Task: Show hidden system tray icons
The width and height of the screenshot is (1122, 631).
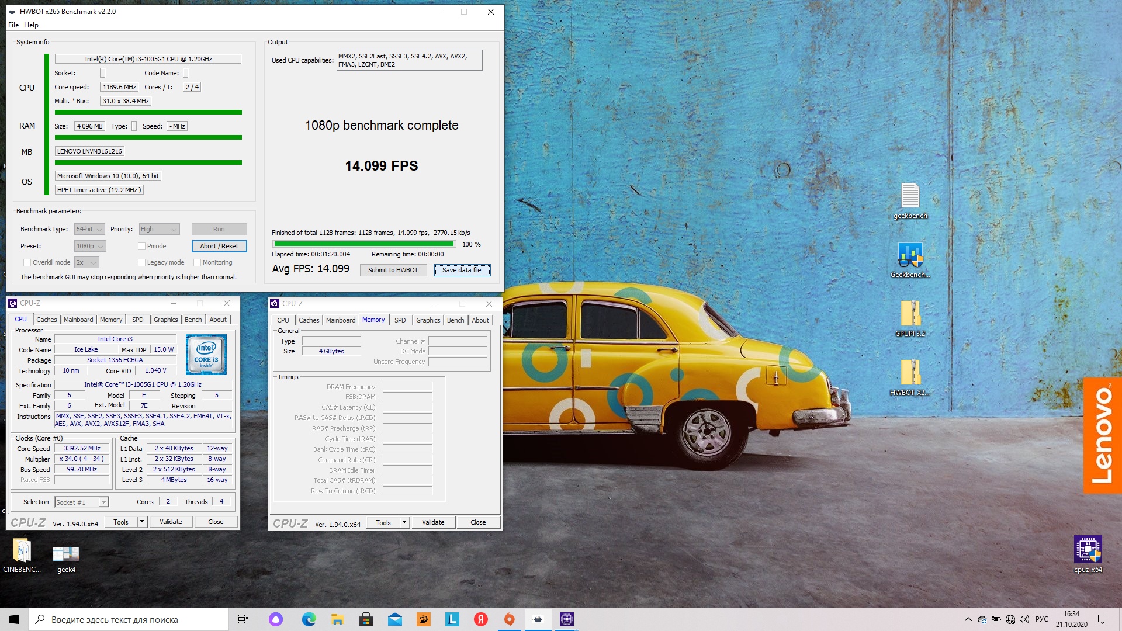Action: point(968,619)
